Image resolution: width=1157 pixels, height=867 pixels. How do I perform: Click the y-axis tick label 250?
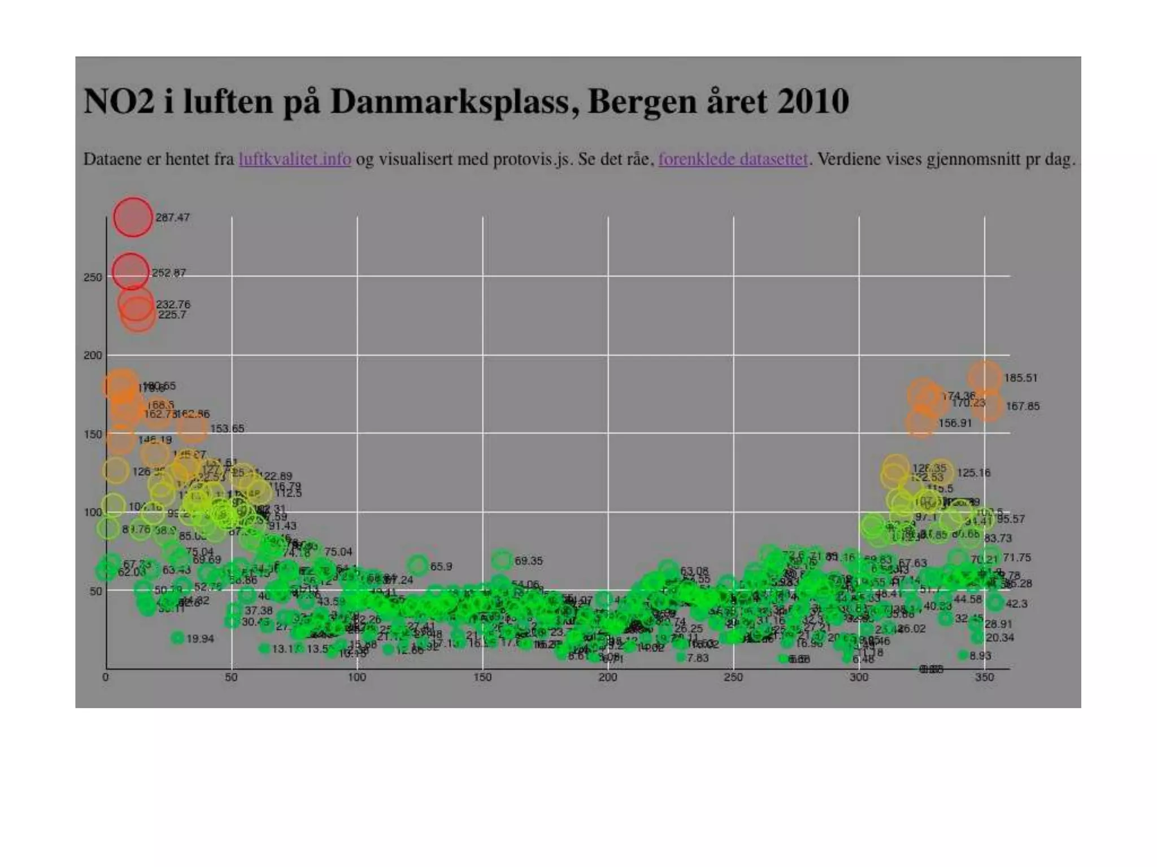click(x=93, y=277)
